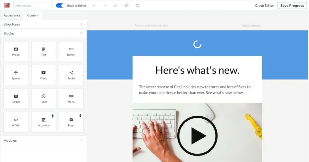
Task: Select the Video block
Action: click(x=44, y=75)
